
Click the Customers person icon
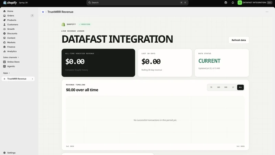tap(4, 24)
